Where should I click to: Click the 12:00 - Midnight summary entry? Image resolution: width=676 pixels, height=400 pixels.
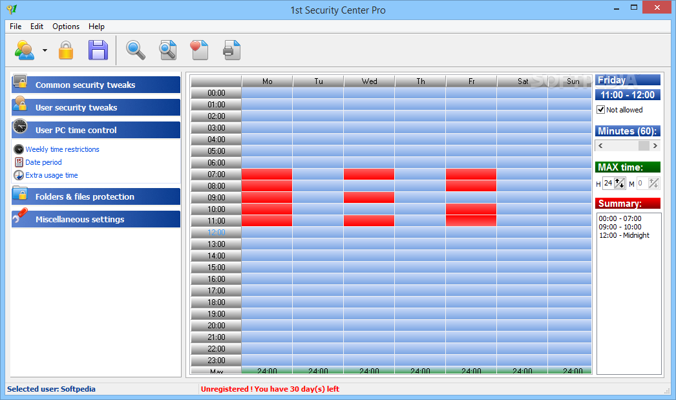(x=624, y=235)
